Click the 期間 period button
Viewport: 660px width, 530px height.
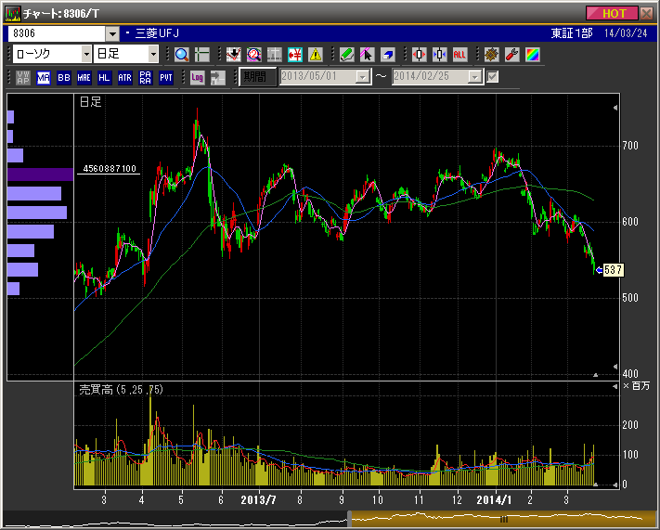coord(257,77)
